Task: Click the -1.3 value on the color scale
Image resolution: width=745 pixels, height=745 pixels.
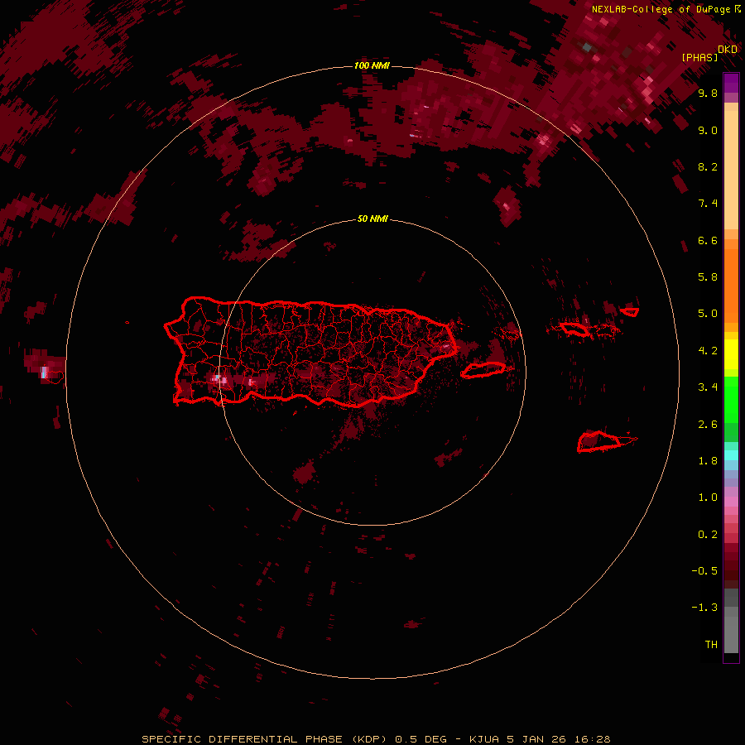Action: point(704,608)
